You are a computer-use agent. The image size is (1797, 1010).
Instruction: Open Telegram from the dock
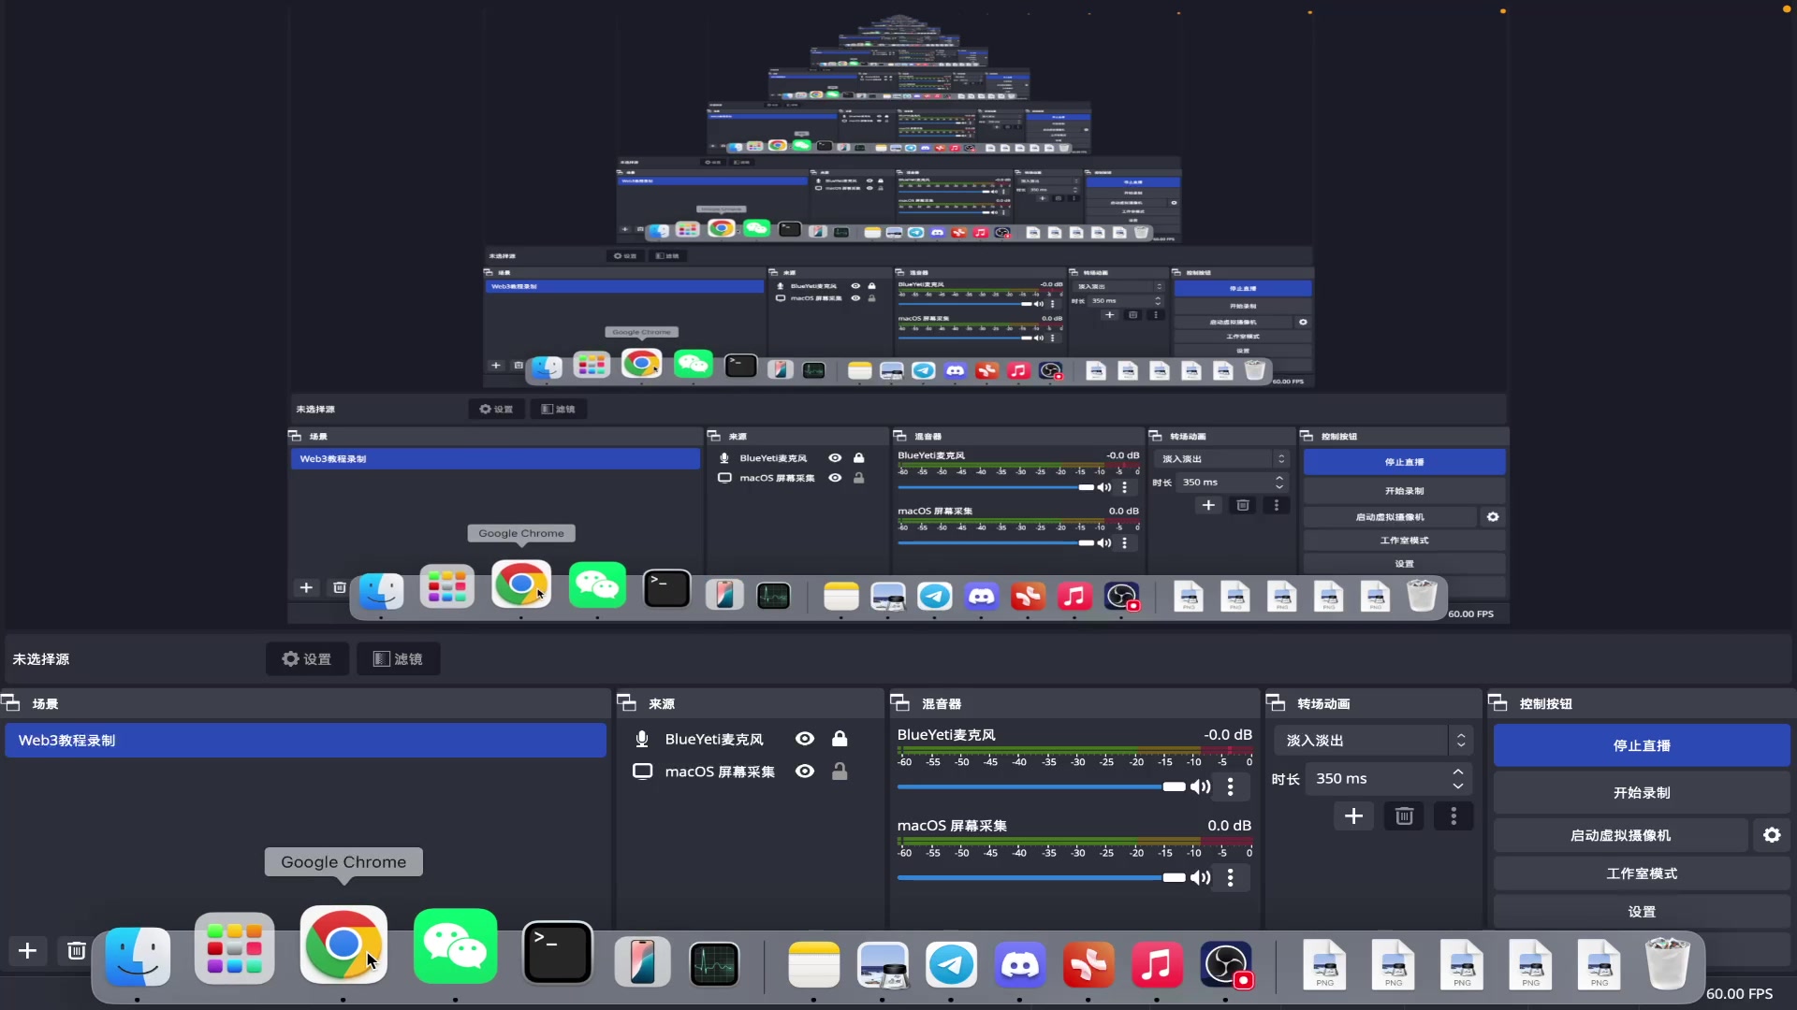[x=951, y=965]
